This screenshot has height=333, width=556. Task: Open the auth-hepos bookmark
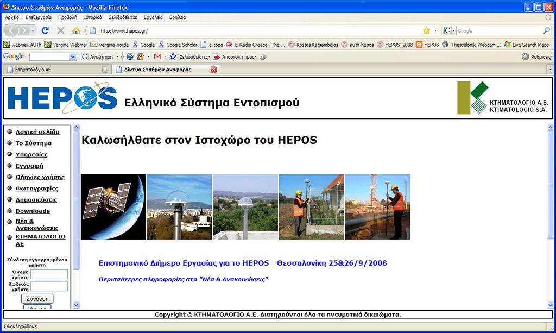(357, 45)
